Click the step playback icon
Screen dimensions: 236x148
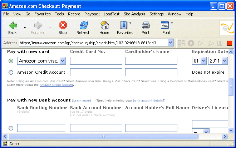[210, 43]
